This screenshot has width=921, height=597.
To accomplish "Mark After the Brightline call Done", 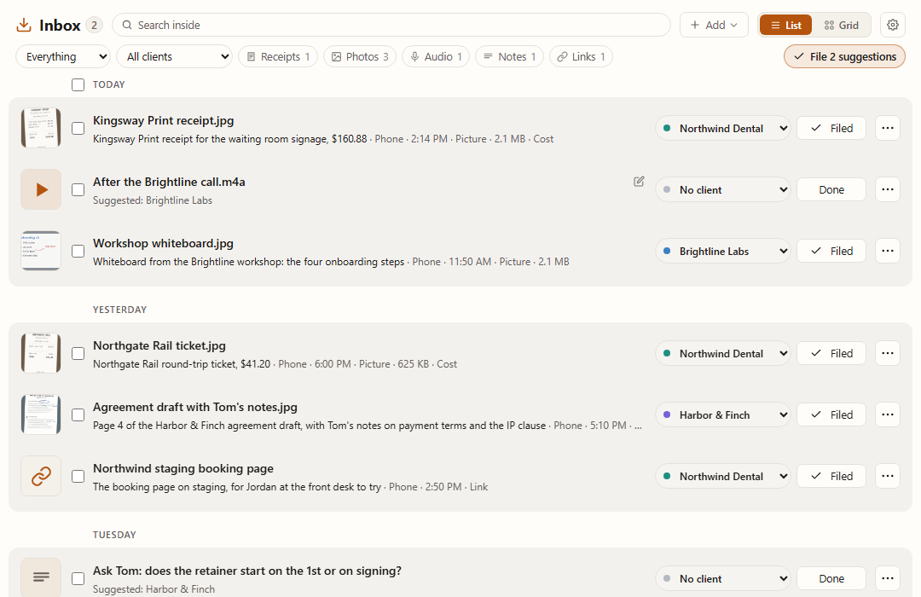I will tap(831, 190).
